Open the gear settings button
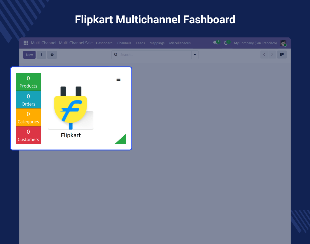Viewport: 310px width, 244px height. pos(52,55)
